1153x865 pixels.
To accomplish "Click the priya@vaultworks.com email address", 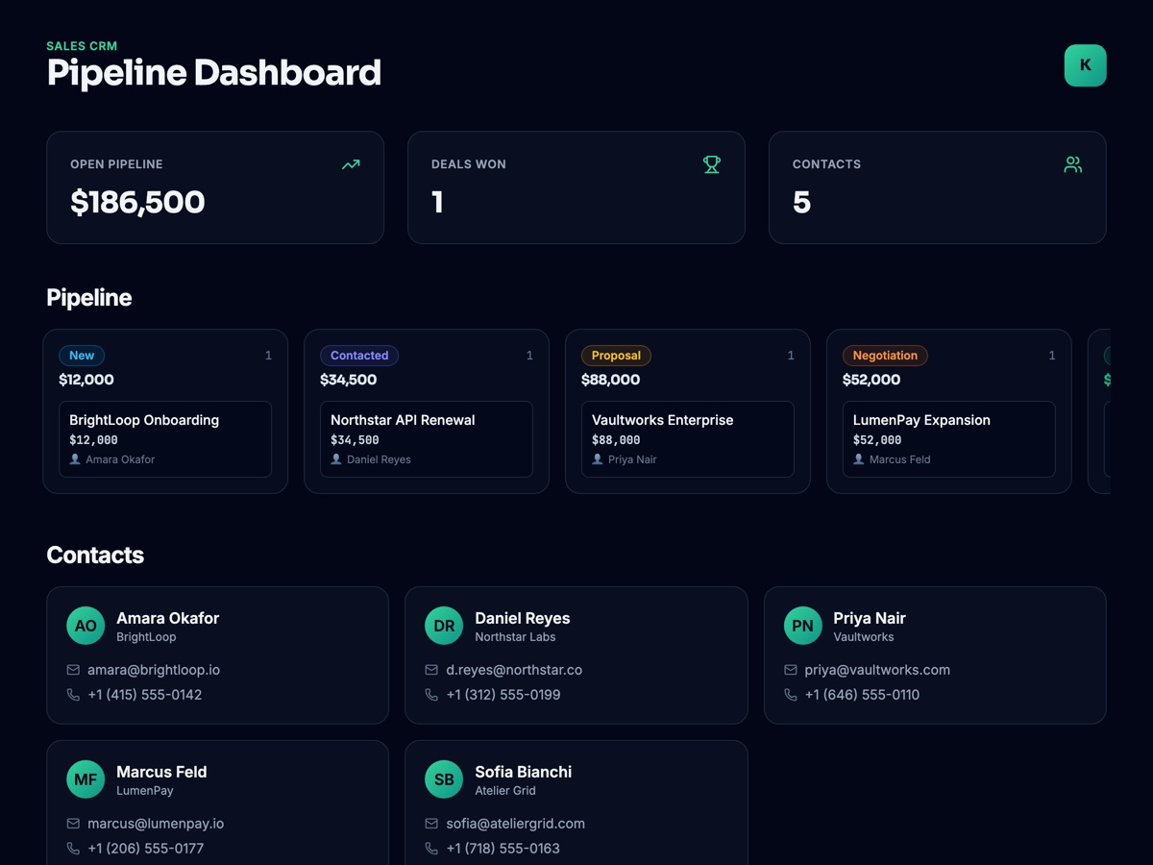I will 877,670.
